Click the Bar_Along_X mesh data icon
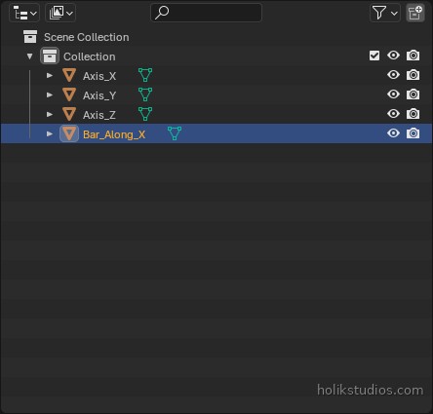 pyautogui.click(x=175, y=133)
